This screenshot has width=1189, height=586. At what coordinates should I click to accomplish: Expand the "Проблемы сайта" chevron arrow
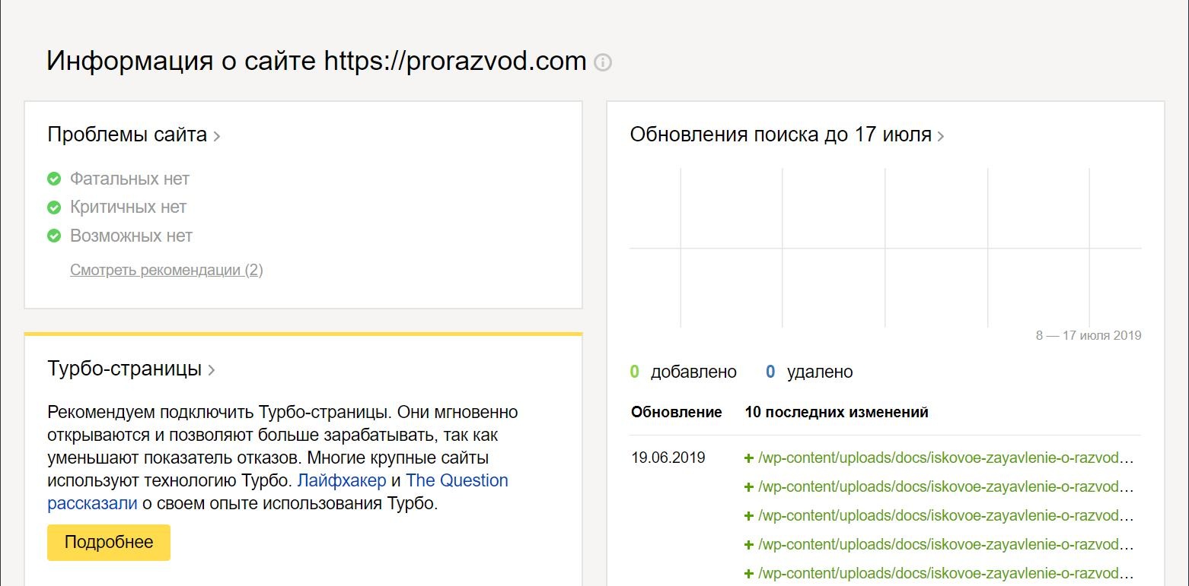click(217, 137)
